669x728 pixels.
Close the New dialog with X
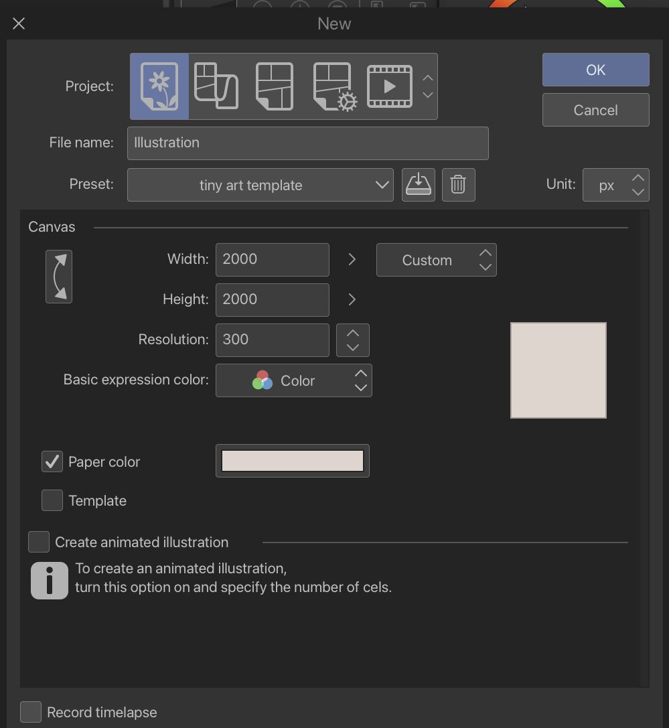[x=19, y=23]
